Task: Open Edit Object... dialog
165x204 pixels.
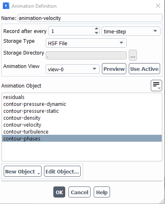Action: click(62, 171)
